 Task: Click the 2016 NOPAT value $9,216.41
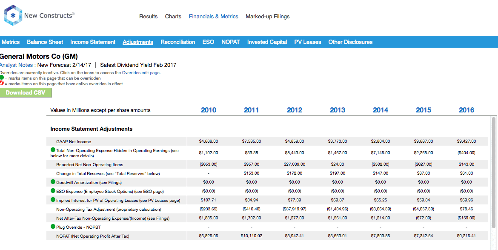466,236
